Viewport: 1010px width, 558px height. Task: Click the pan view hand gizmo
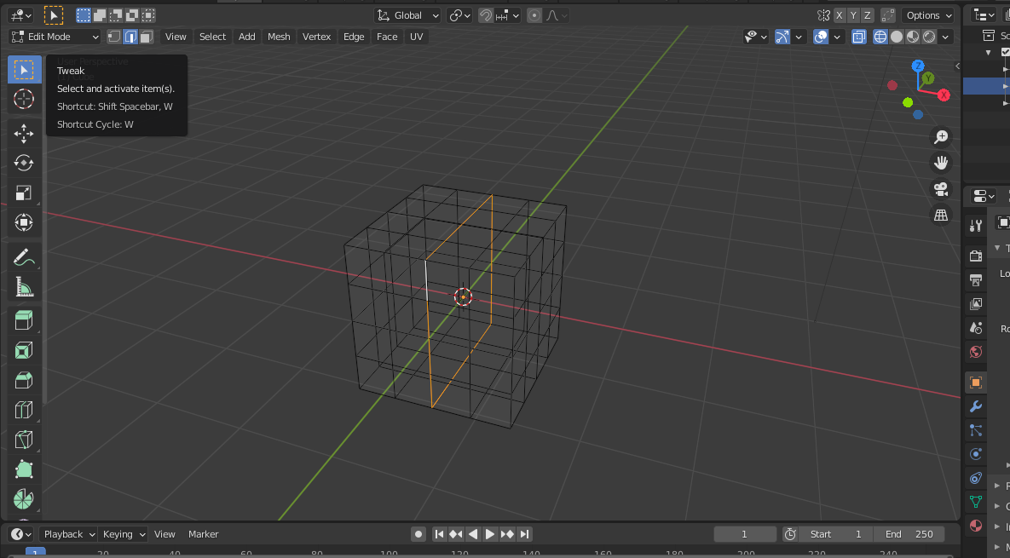(x=941, y=163)
